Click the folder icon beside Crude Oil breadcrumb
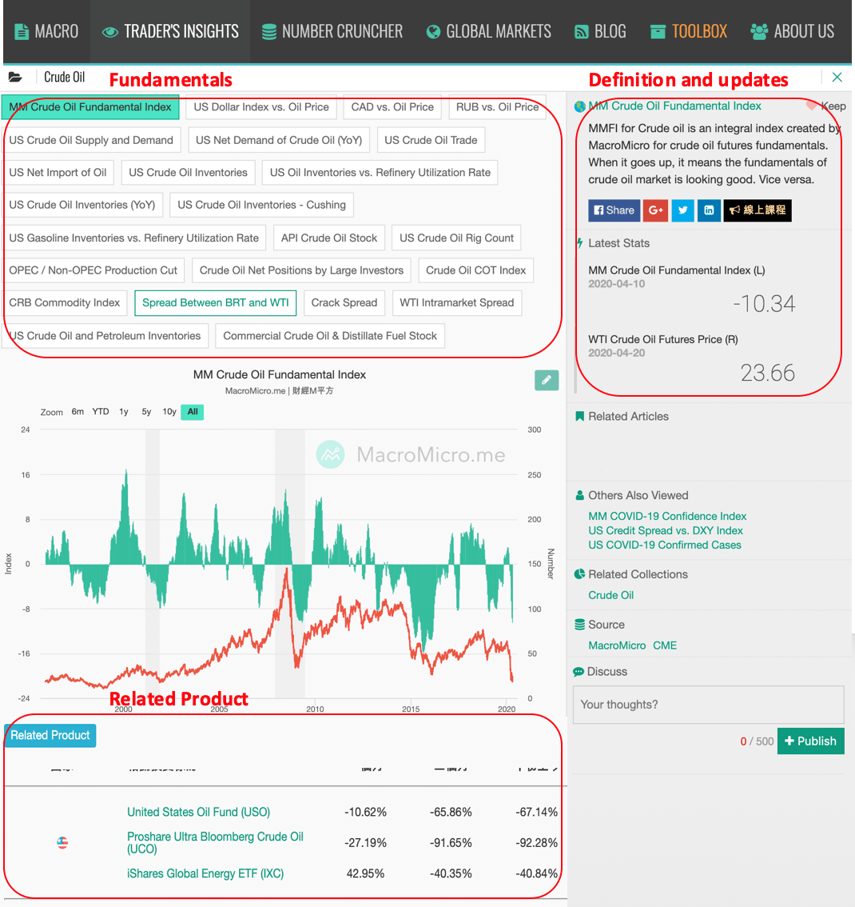This screenshot has height=907, width=855. [x=16, y=77]
